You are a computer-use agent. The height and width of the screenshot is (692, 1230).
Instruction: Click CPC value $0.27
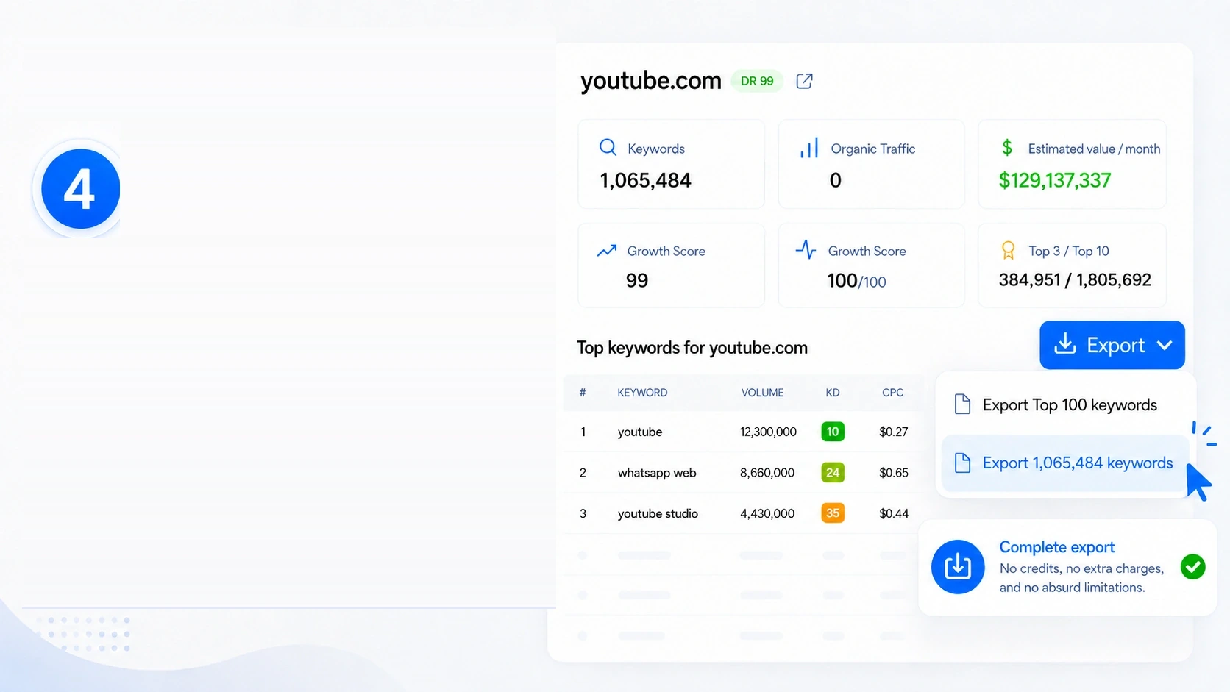click(x=894, y=432)
